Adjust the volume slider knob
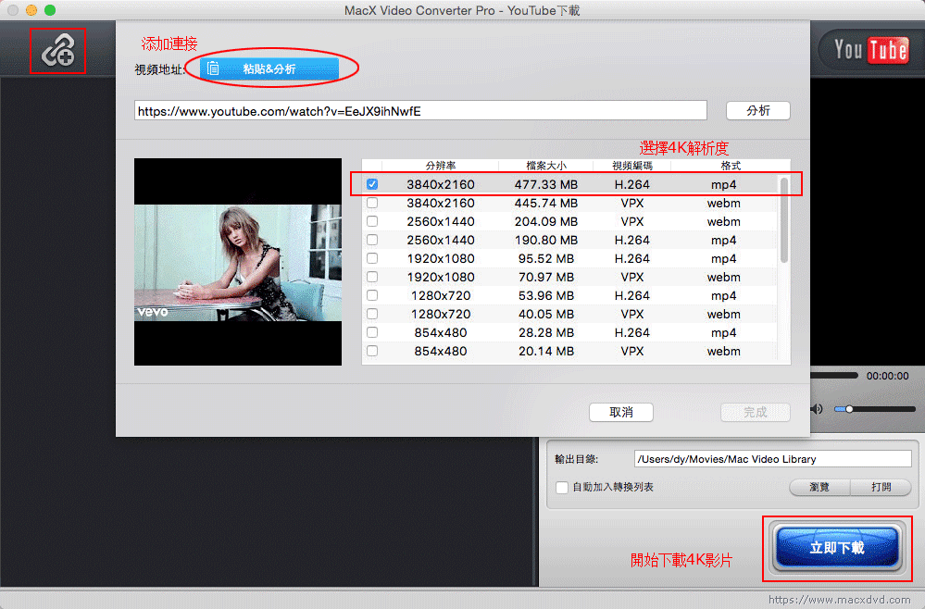 (x=849, y=408)
